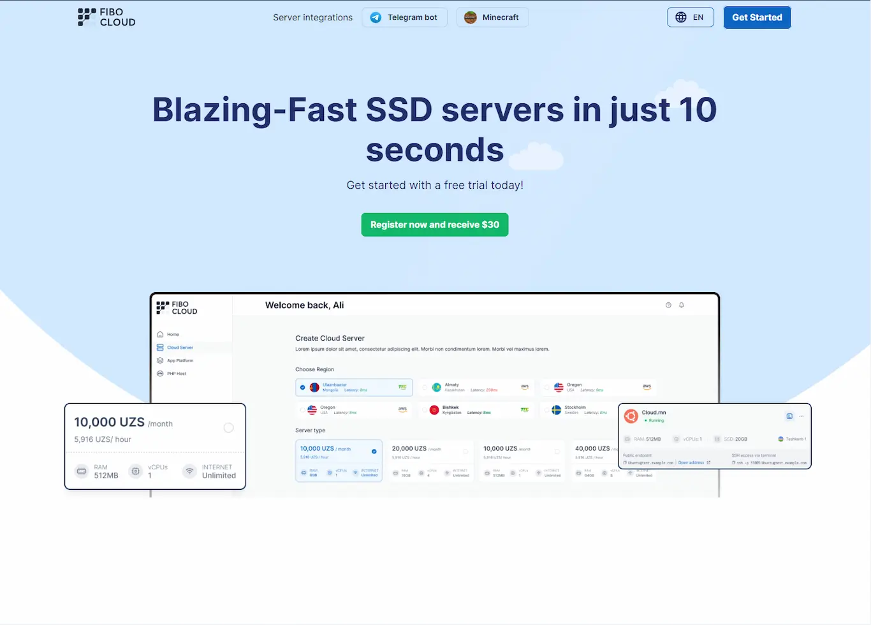871x625 pixels.
Task: Select the Ulaanbaatar region radio button
Action: 303,387
